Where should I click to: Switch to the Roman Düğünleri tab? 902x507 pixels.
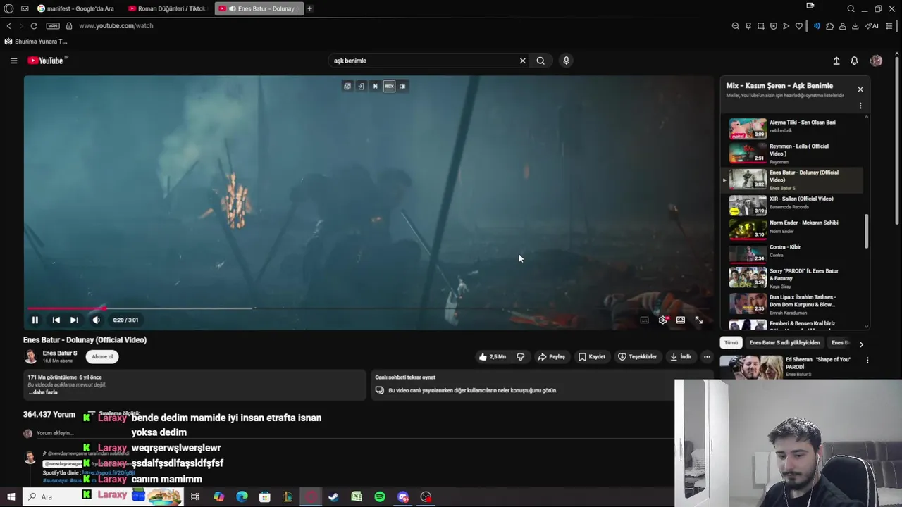click(166, 8)
